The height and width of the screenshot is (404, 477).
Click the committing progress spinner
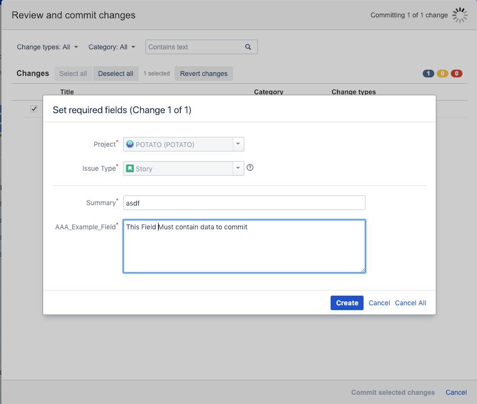pos(460,15)
